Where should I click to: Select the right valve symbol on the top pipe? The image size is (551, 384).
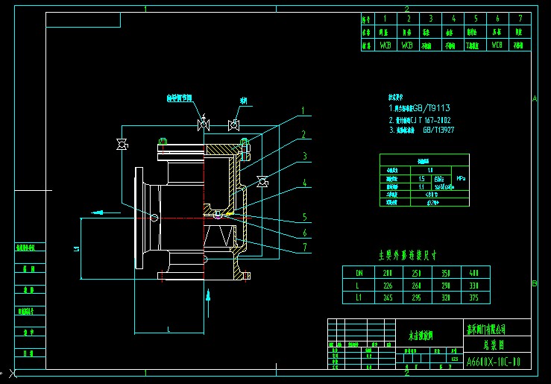pyautogui.click(x=234, y=123)
